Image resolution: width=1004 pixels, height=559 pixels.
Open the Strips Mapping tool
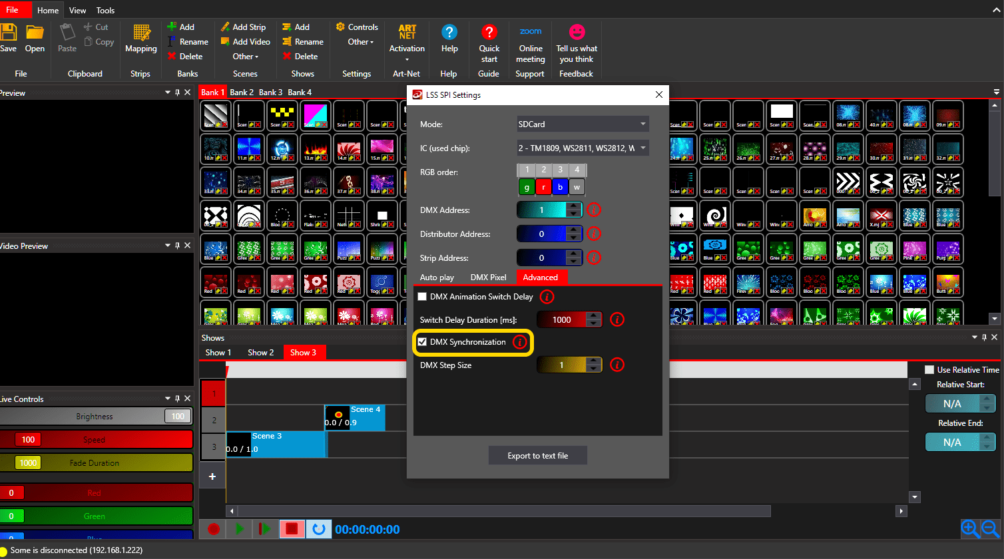tap(141, 38)
